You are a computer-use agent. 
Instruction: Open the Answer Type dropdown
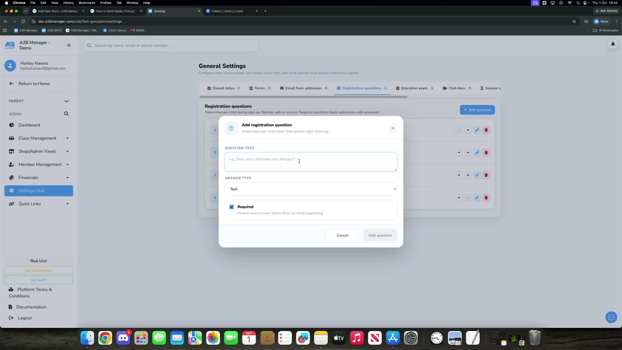[x=311, y=189]
